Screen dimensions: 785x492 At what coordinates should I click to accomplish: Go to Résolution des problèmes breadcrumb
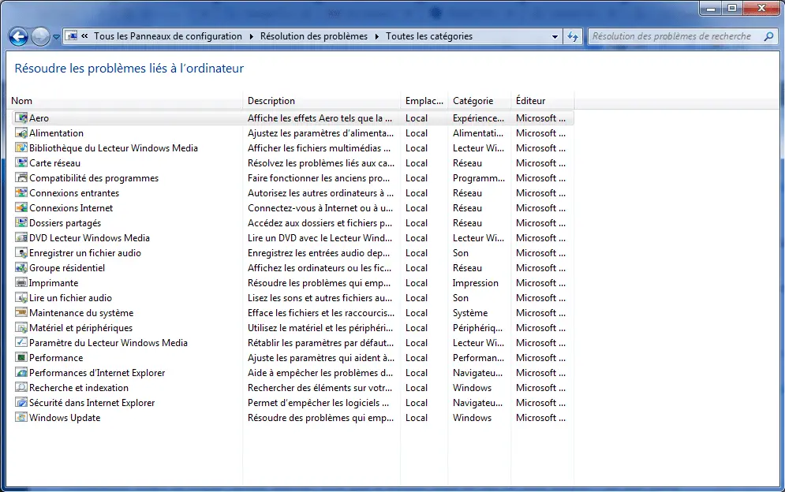coord(314,36)
